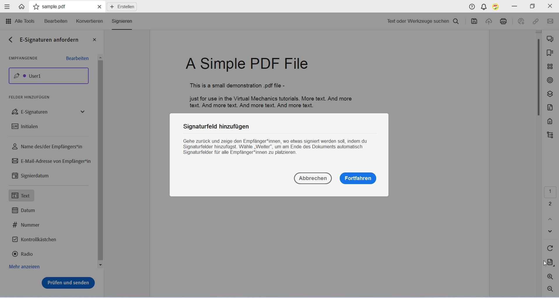This screenshot has width=559, height=298.
Task: Select recipient User1
Action: click(x=49, y=76)
